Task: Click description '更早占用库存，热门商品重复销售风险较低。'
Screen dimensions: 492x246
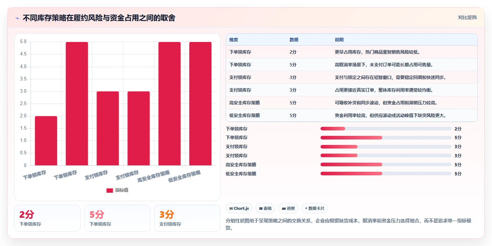Action: point(378,52)
